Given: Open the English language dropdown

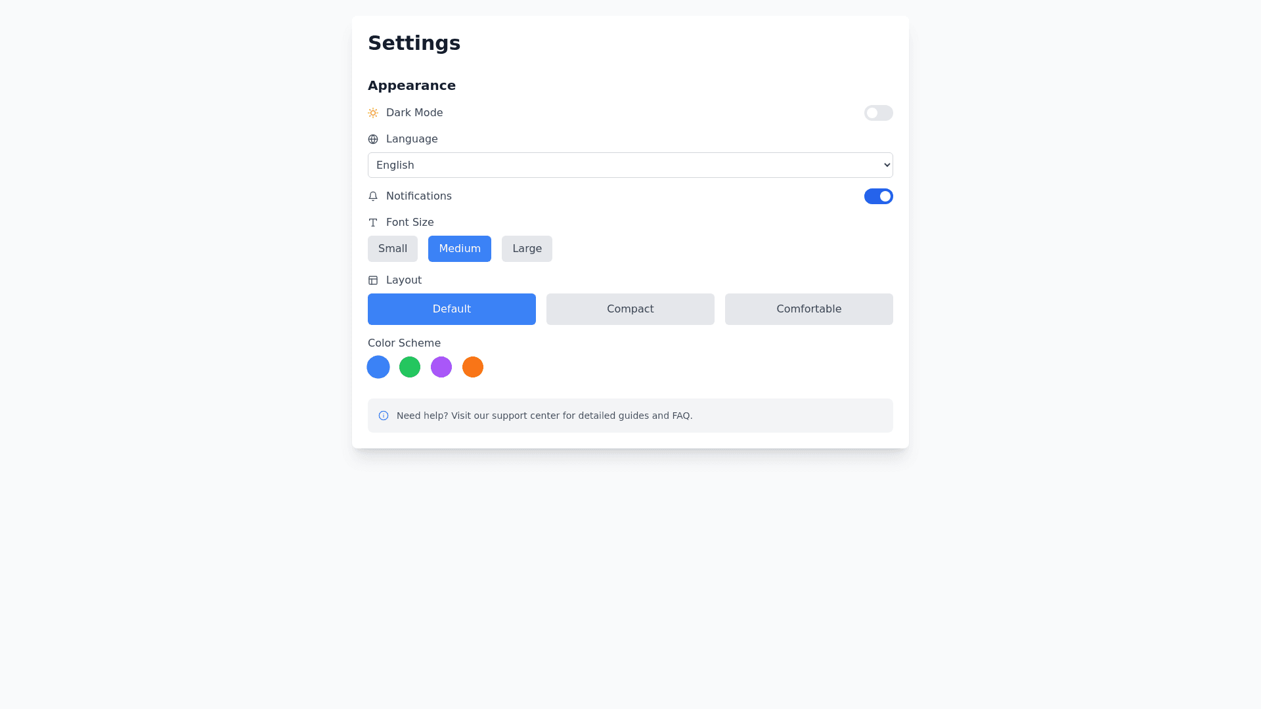Looking at the screenshot, I should tap(630, 165).
